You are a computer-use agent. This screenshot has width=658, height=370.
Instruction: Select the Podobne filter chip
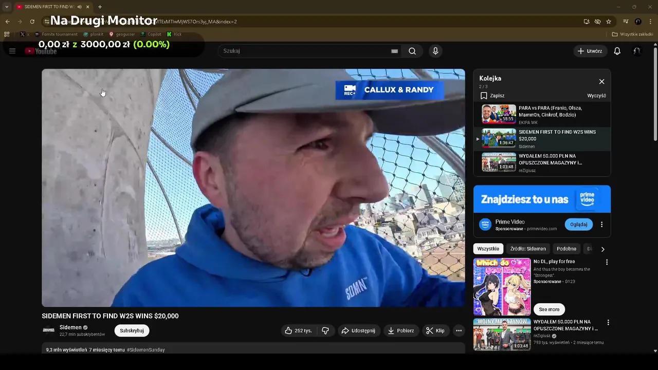pos(566,249)
